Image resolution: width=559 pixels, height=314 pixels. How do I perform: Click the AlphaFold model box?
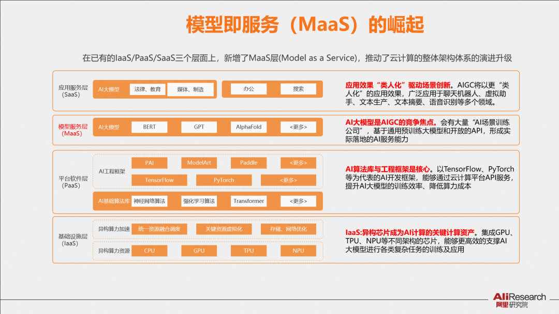point(248,127)
